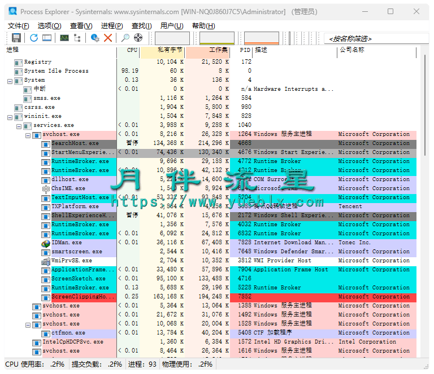The height and width of the screenshot is (374, 434).
Task: Click the dllhost.exe process icon
Action: tap(46, 181)
